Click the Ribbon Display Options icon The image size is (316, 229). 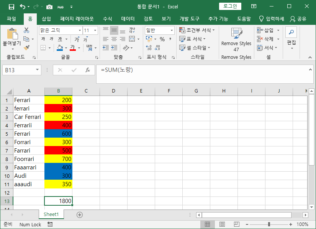pos(254,6)
